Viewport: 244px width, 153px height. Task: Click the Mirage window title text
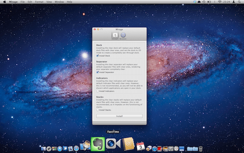coord(119,29)
